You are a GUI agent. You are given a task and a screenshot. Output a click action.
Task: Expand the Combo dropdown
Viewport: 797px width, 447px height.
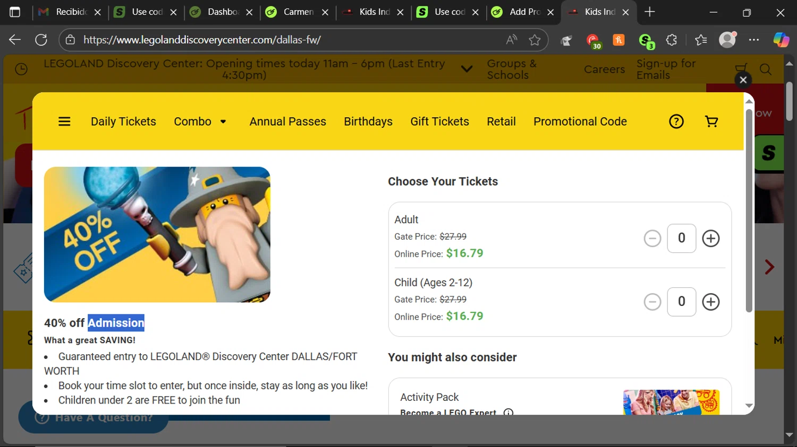200,121
